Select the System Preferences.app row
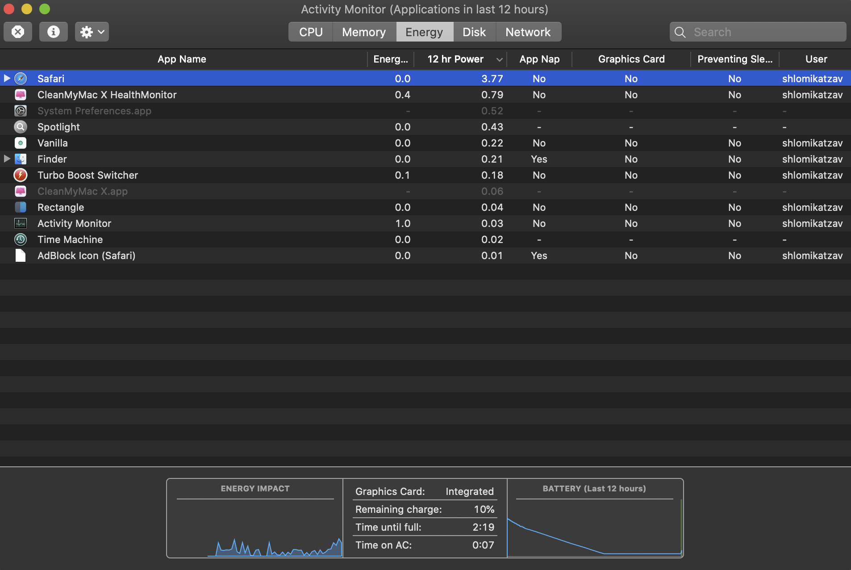Viewport: 851px width, 570px height. [425, 111]
